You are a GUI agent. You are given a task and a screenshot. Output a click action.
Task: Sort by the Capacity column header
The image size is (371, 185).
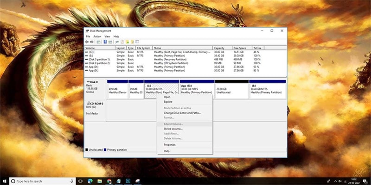pos(223,48)
